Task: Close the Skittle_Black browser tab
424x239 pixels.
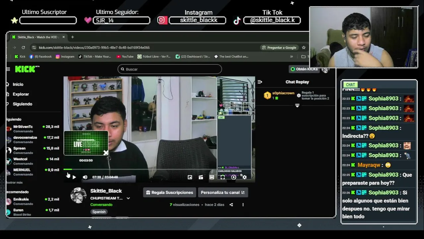Action: click(x=63, y=37)
